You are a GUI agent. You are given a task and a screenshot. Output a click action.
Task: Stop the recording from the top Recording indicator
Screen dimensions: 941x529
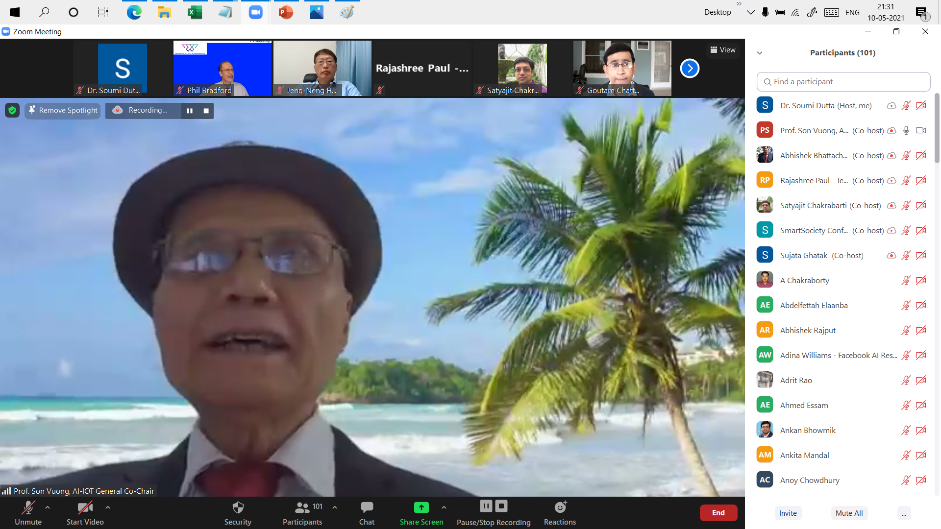coord(206,111)
